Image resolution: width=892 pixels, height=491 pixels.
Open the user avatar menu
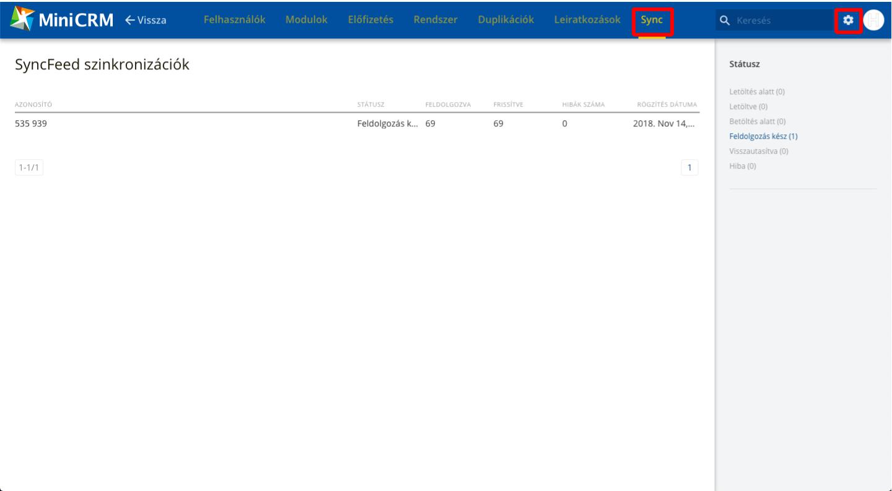(873, 20)
